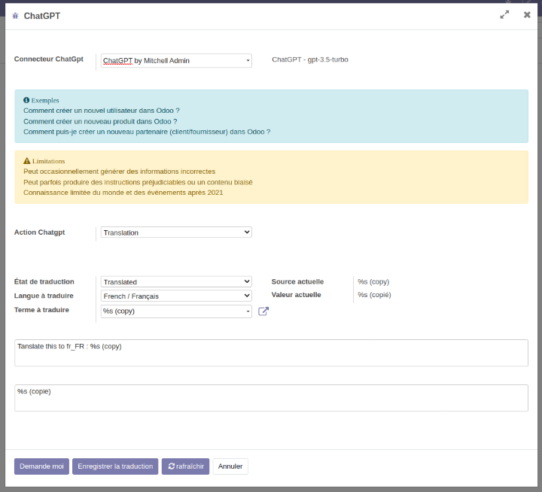Click Enregistrer la traduction button
Viewport: 542px width, 492px height.
(x=115, y=466)
